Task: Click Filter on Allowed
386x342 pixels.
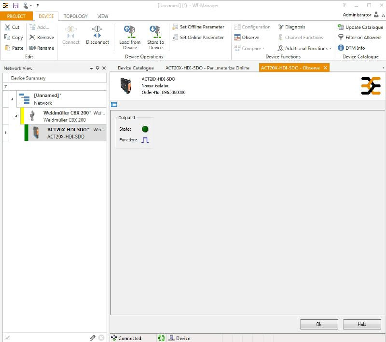Action: 341,38
